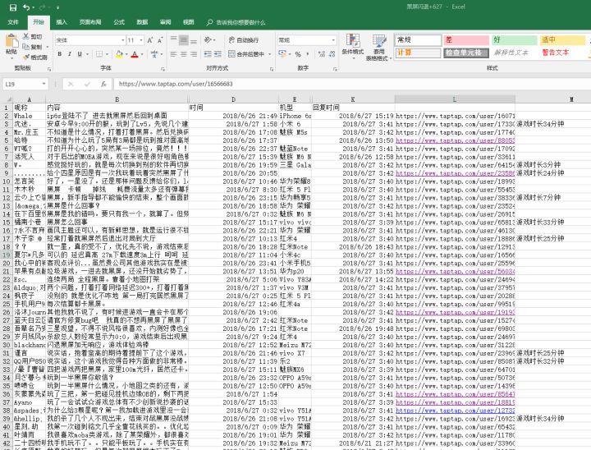Click the borders grid icon
591x450 pixels.
tap(98, 54)
